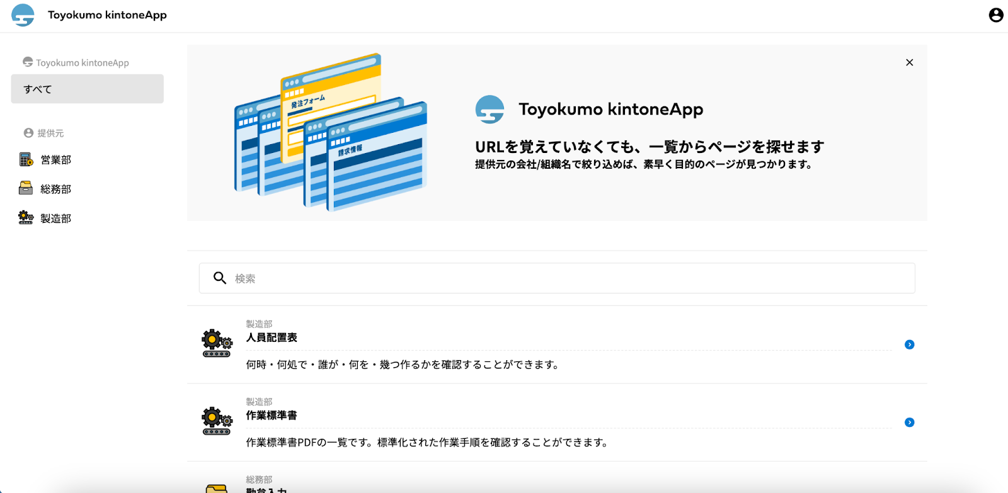Open the 人員配置表 page arrow
Screen dimensions: 1008x493
[x=909, y=344]
